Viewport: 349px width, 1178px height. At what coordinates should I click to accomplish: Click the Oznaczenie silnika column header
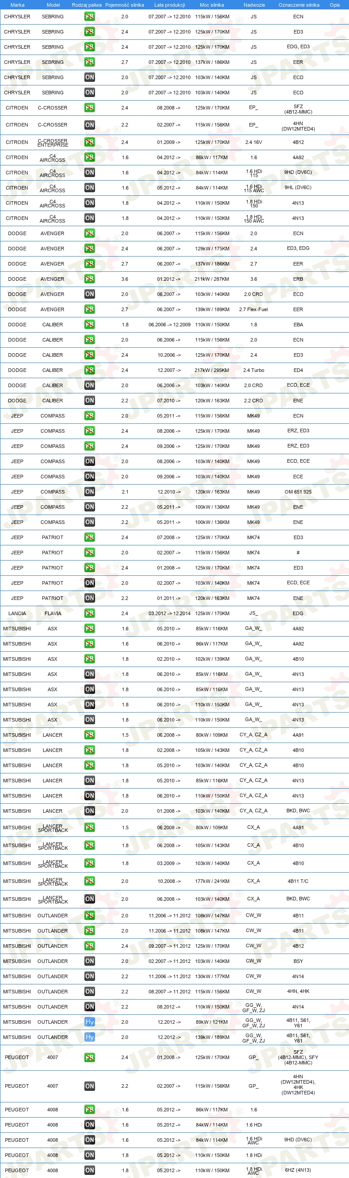(x=299, y=5)
